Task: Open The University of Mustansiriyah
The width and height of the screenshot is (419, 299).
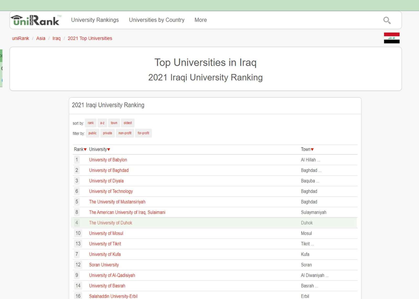Action: tap(117, 202)
